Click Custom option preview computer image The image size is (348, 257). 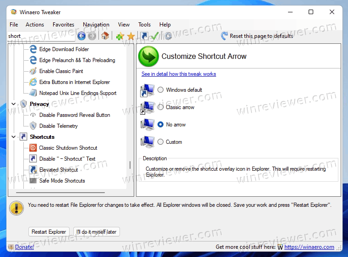click(147, 142)
